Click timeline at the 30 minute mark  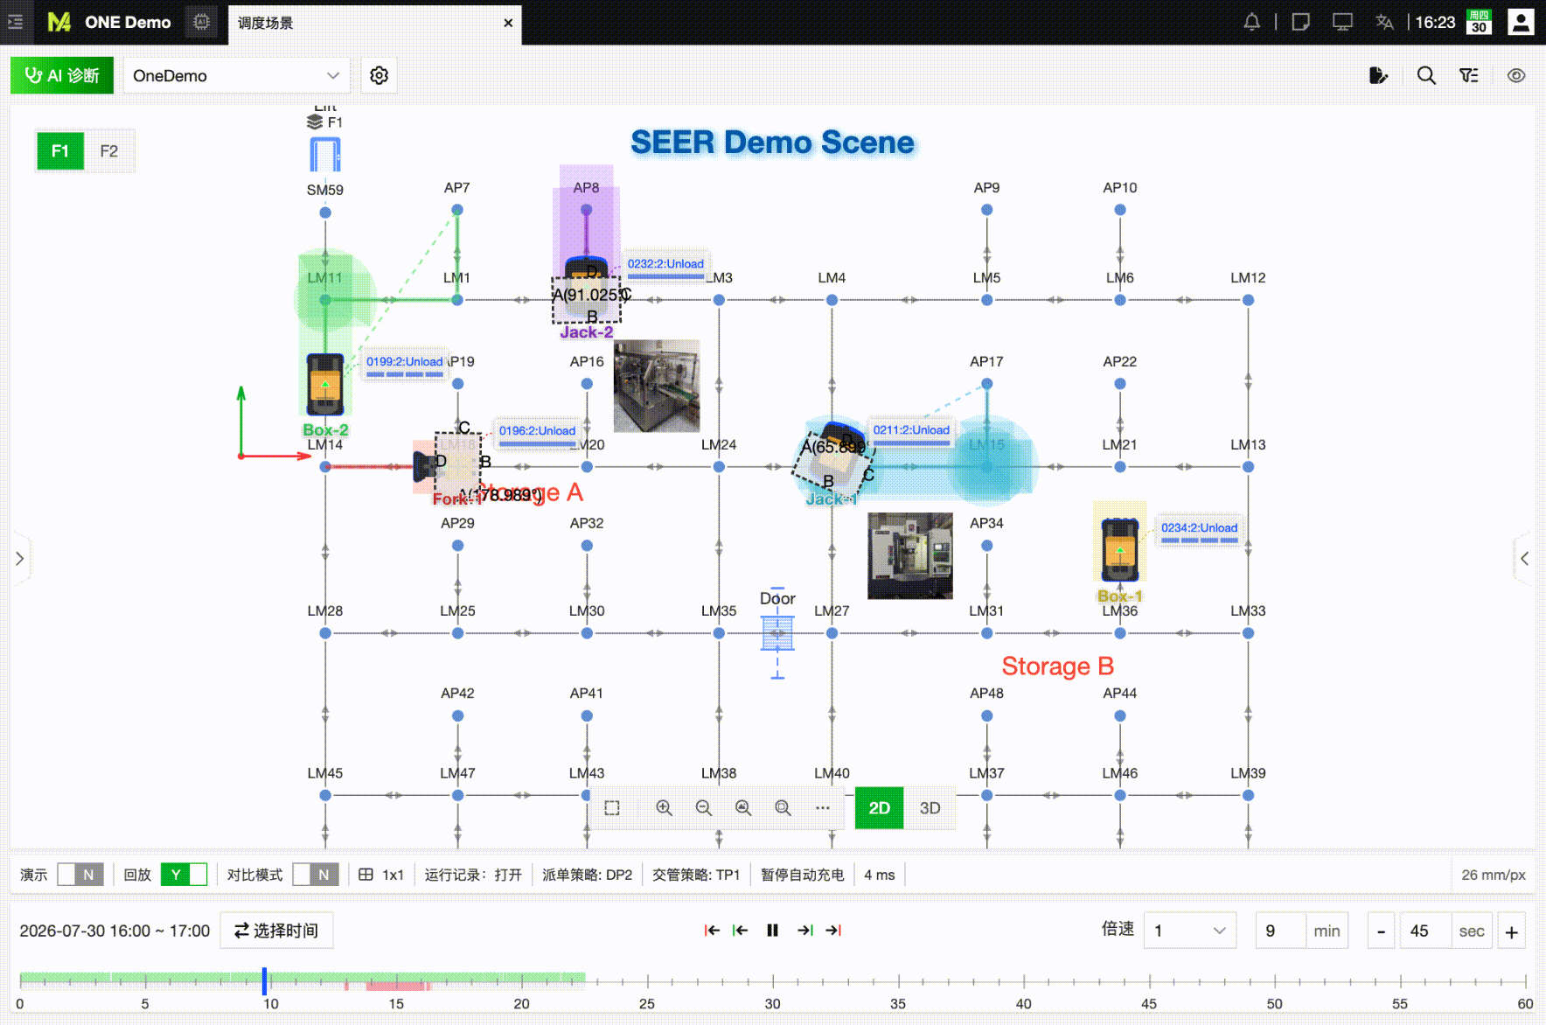[772, 981]
